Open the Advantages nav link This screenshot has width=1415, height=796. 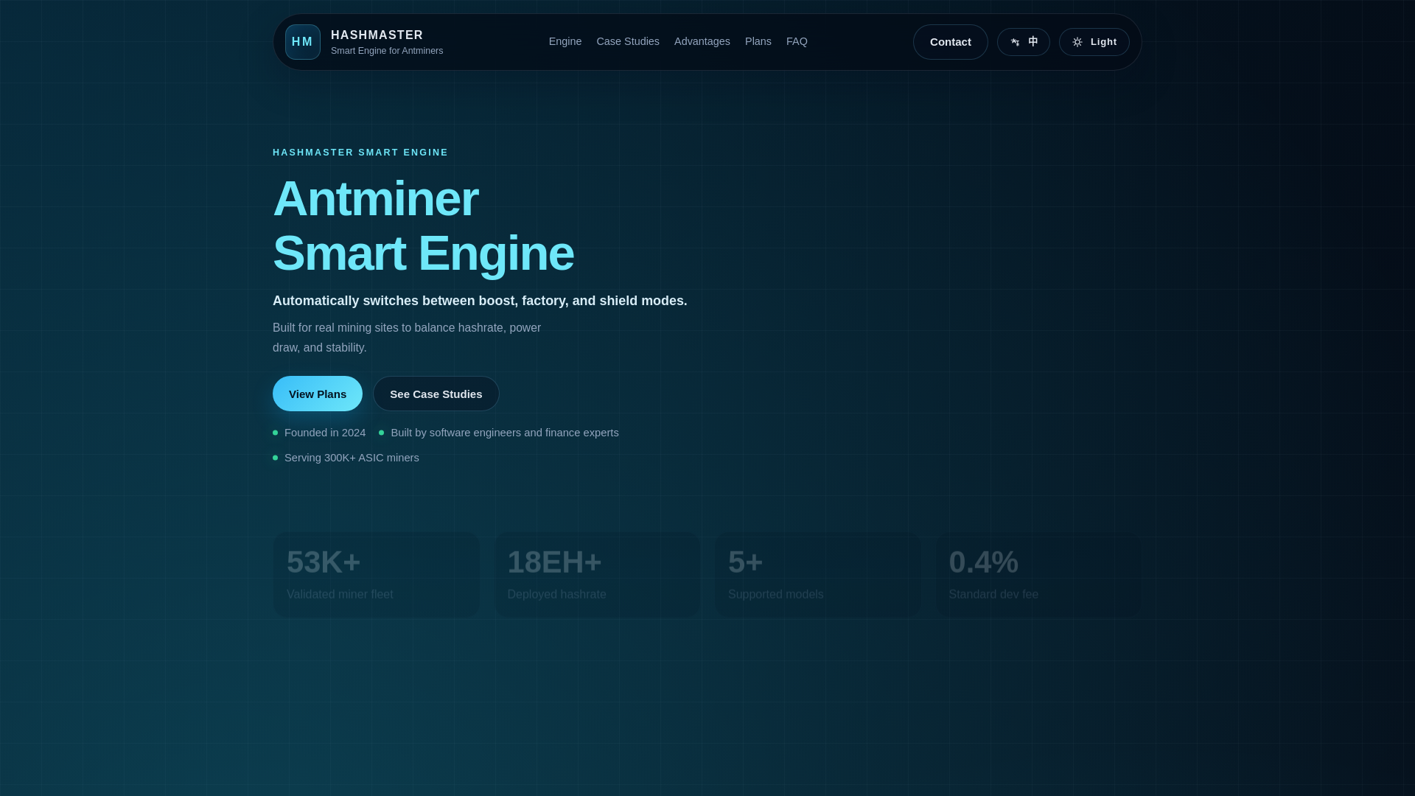(702, 41)
